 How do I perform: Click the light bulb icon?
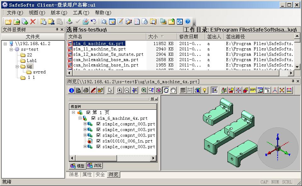tap(204, 90)
